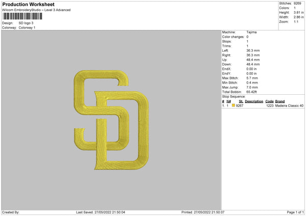Click the 'Stops:' label

coord(227,42)
